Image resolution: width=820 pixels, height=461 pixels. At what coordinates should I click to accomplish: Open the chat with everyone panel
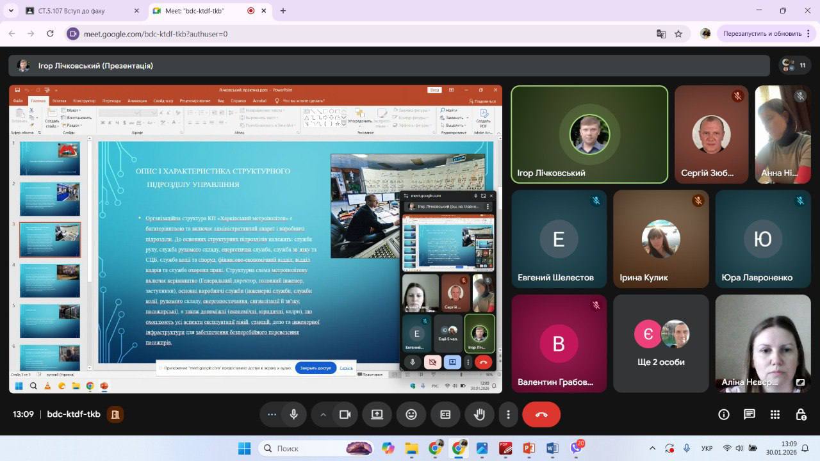tap(750, 414)
